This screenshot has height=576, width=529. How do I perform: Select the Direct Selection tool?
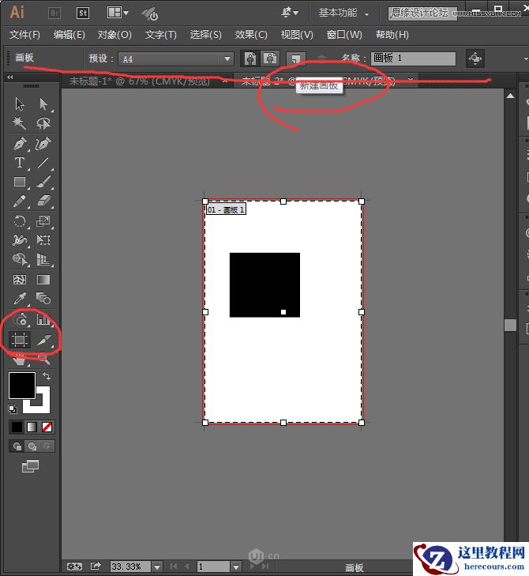[43, 104]
